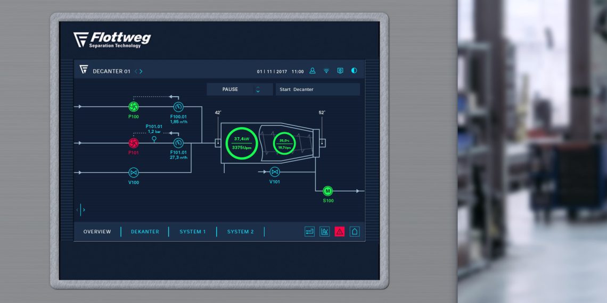Click the S100 motor icon

[x=328, y=191]
